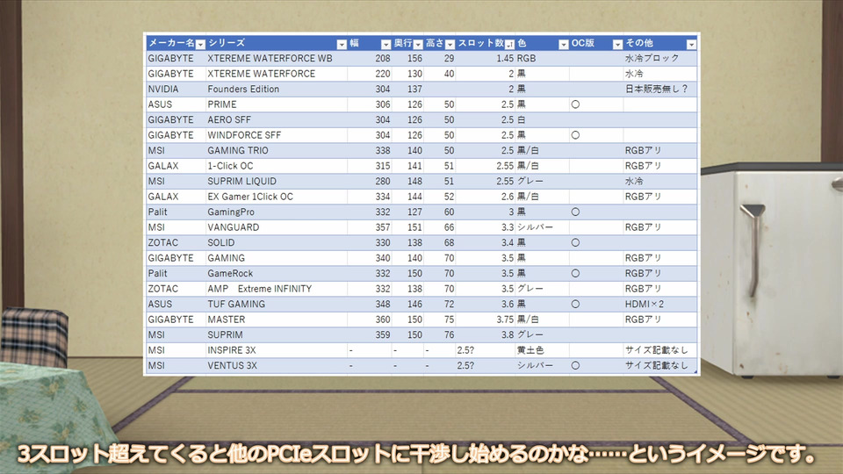Click the 黄土色 color cell
The image size is (843, 474).
click(542, 350)
